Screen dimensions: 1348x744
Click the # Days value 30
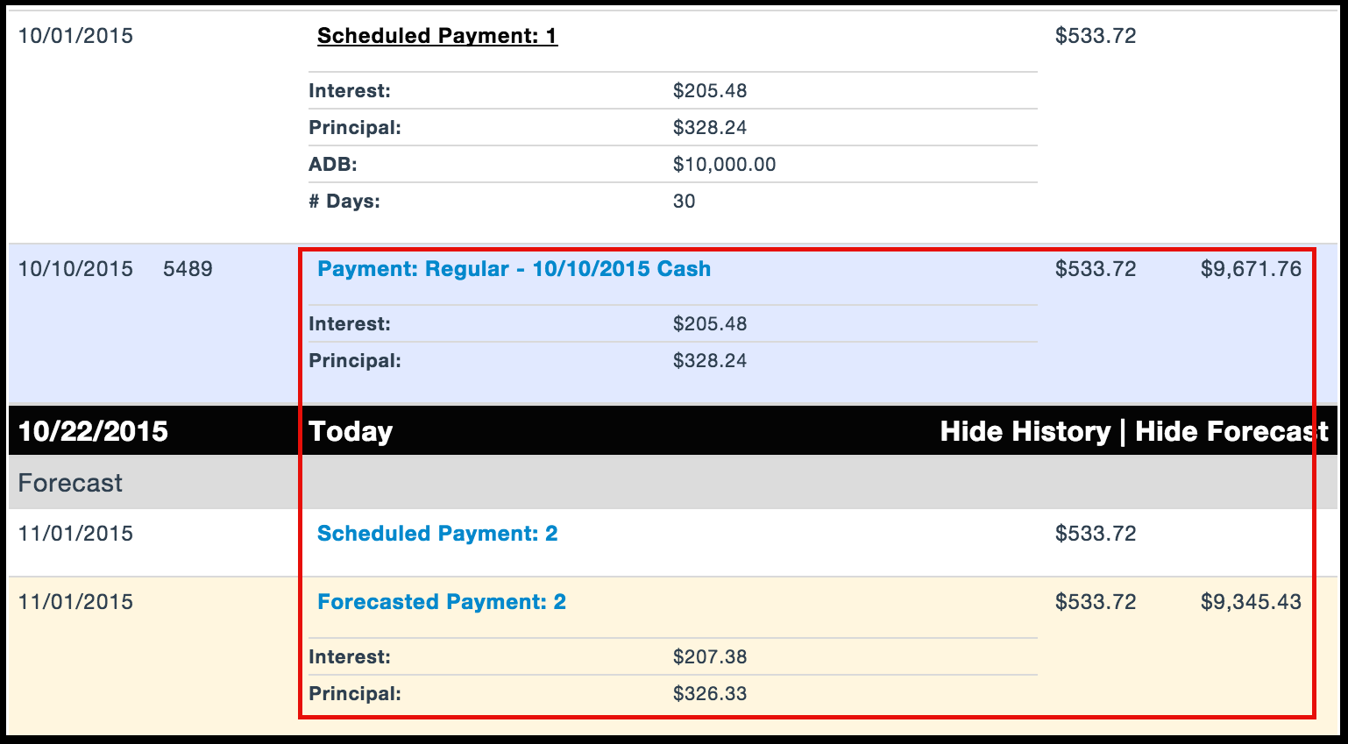684,202
